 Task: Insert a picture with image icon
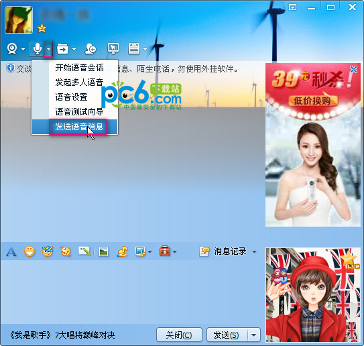coord(103,251)
